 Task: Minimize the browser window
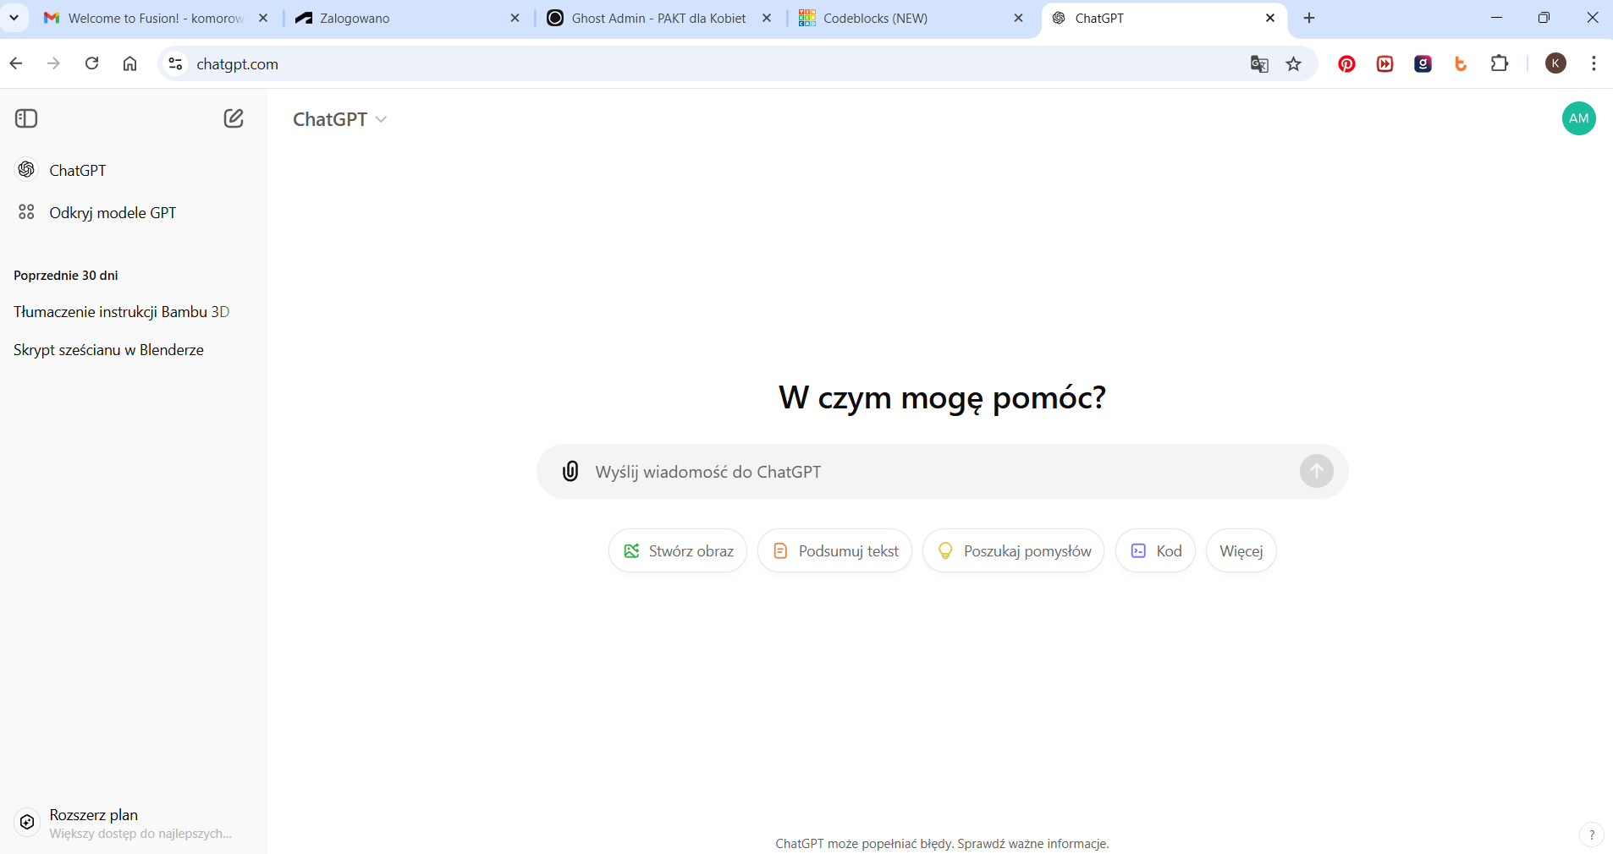[1496, 18]
